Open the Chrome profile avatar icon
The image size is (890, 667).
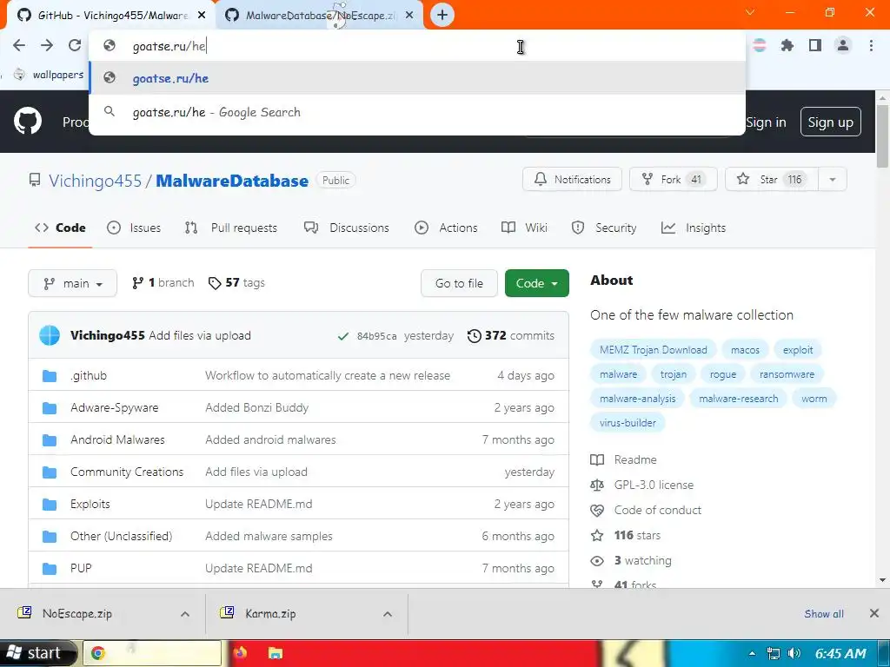click(843, 45)
